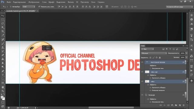The width and height of the screenshot is (194, 109).
Task: Open Auto-Select layer/group dropdown
Action: click(x=29, y=7)
